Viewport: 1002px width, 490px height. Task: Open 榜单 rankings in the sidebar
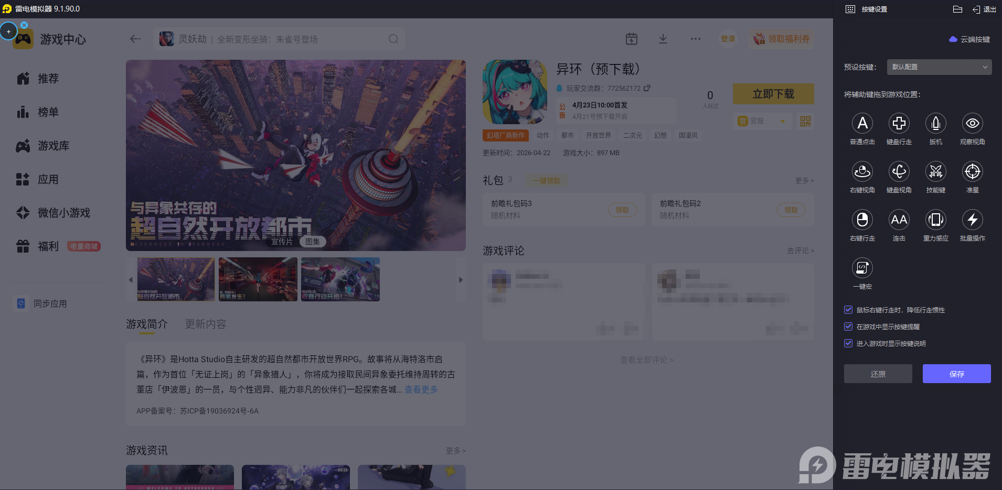(38, 112)
